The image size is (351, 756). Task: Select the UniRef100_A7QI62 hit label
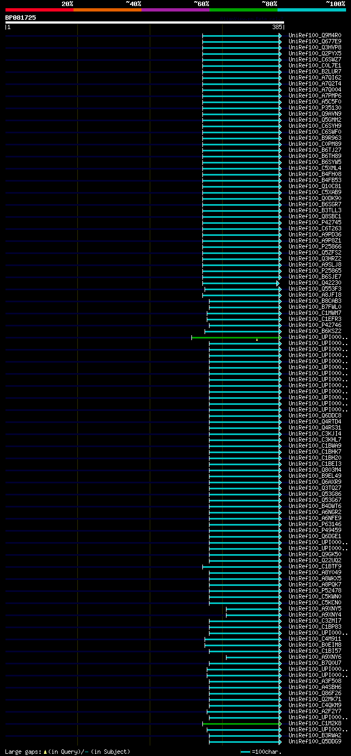point(315,77)
